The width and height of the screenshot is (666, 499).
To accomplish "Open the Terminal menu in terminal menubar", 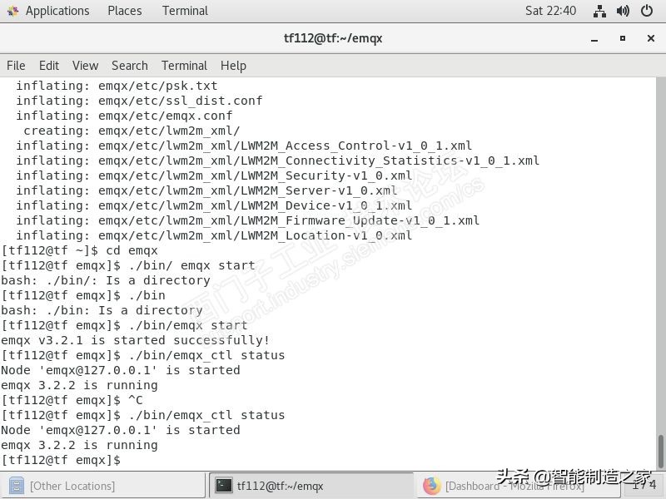I will pyautogui.click(x=184, y=66).
